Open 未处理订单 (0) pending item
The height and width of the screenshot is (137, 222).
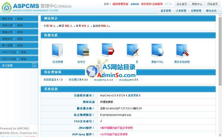click(x=78, y=80)
